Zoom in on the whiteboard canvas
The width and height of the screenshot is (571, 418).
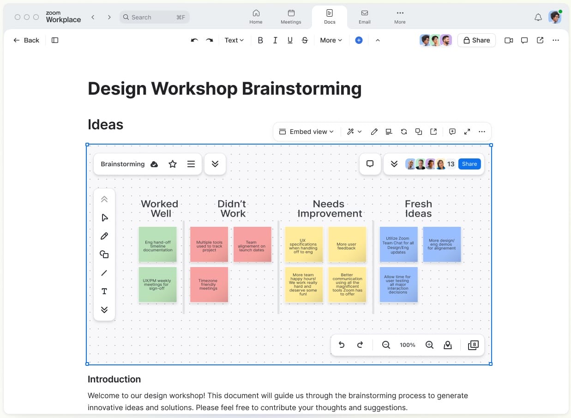point(429,345)
